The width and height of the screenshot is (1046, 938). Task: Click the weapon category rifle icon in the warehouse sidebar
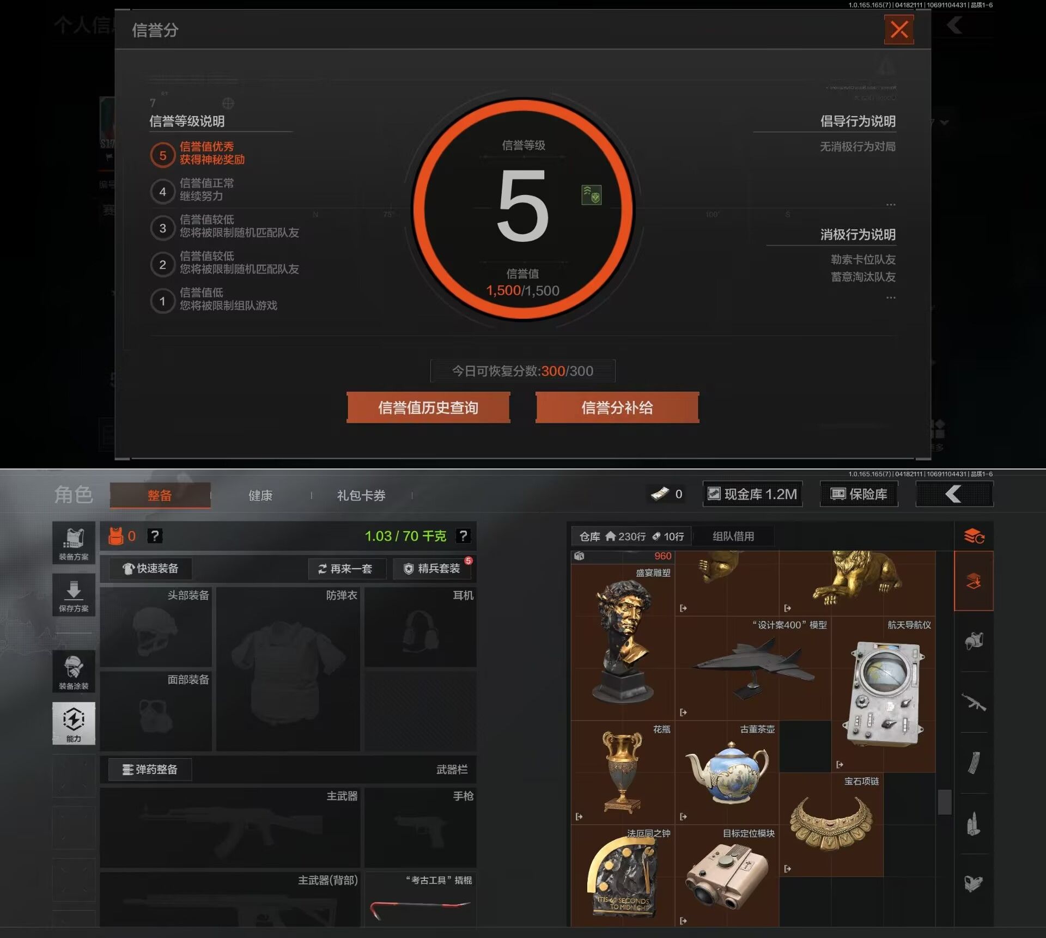(974, 702)
